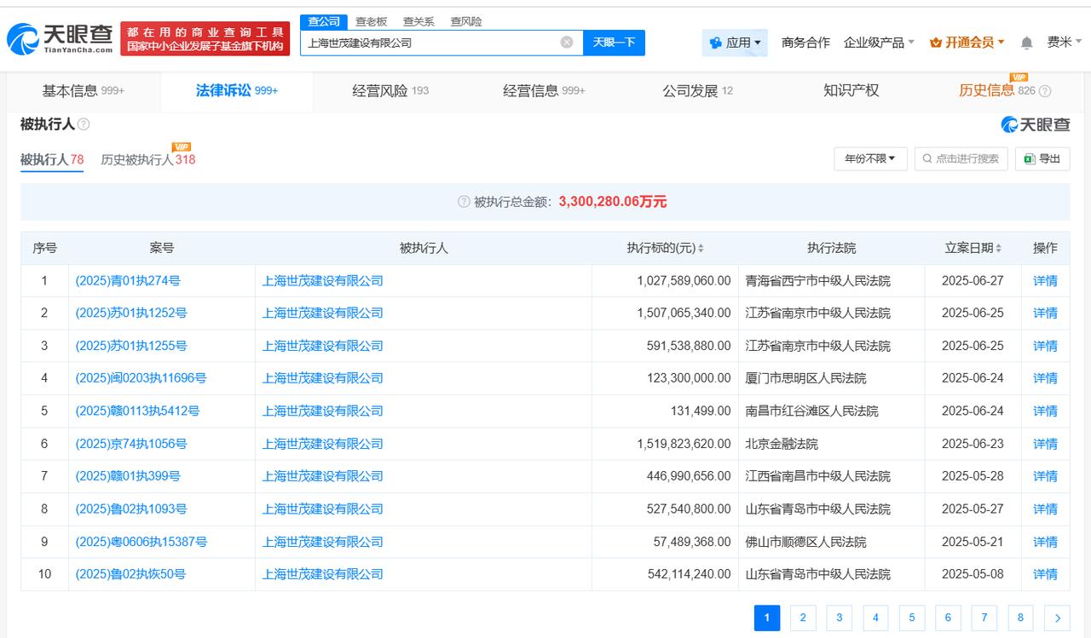Open case (2025)鲁02执恢50号

[x=130, y=574]
